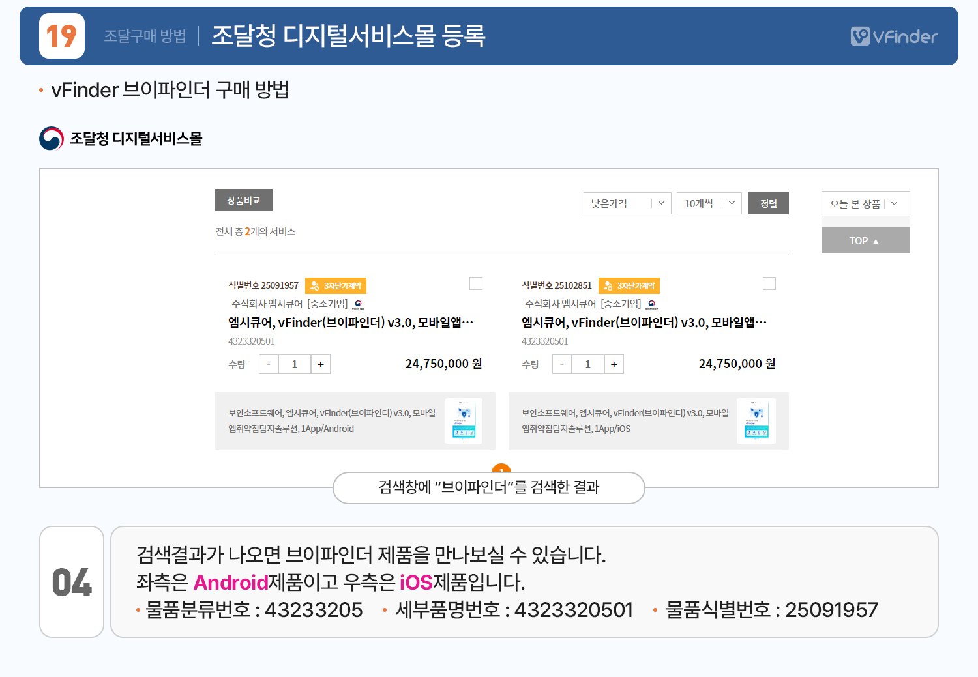Click the 조달청 디지털서비스몰 taegeuk logo
Screen dimensions: 978x677
(52, 138)
